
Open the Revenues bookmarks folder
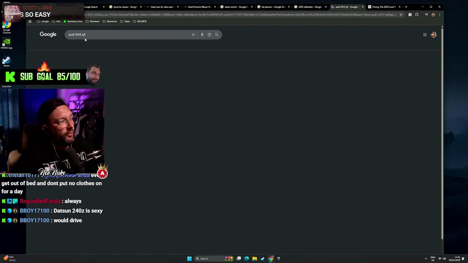tap(93, 21)
